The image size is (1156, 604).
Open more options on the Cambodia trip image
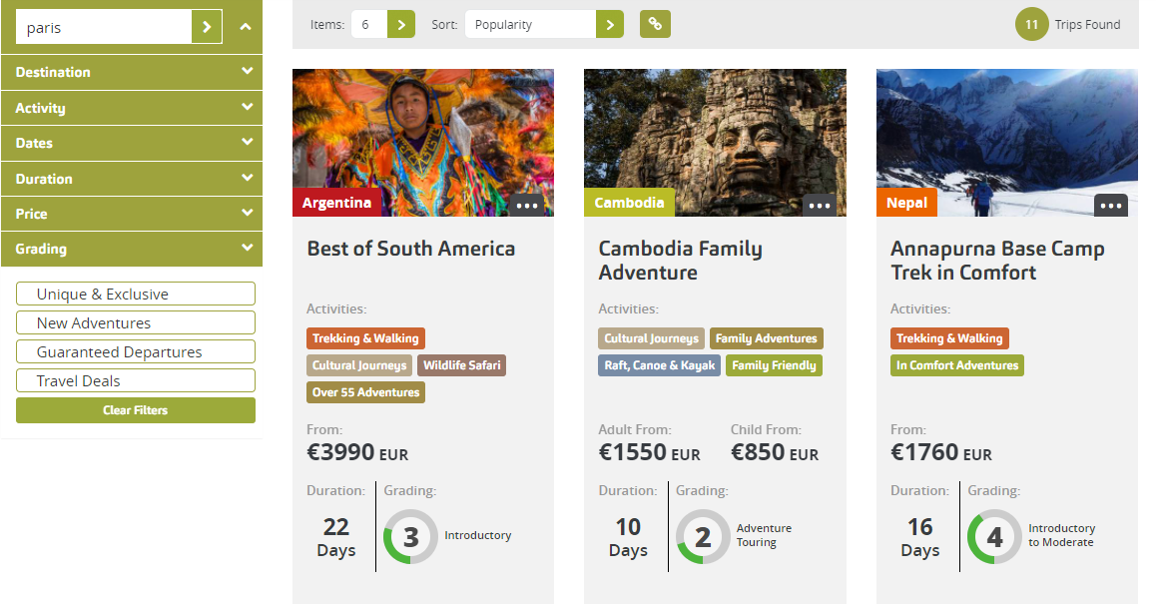(x=820, y=205)
